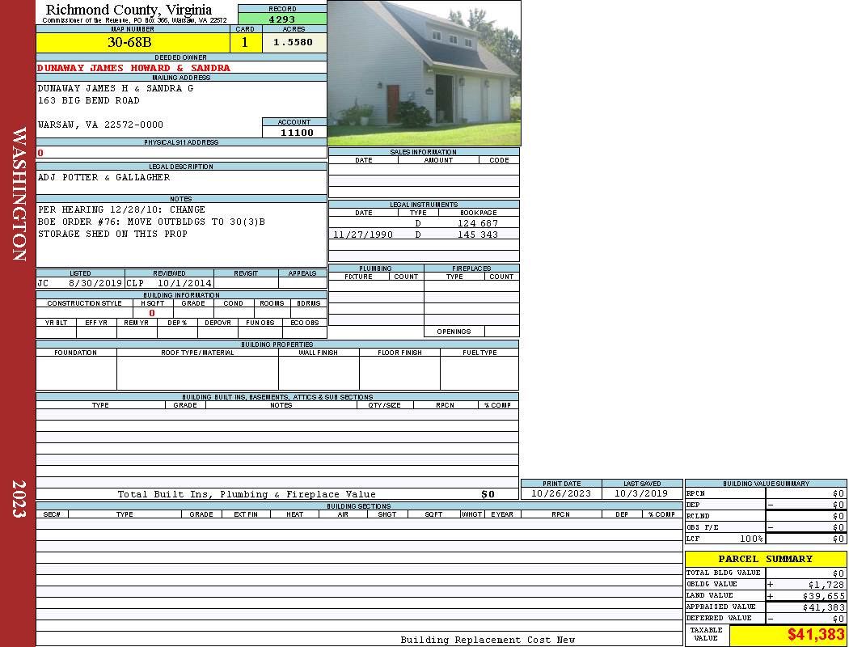Click book/page entry 124 687
The width and height of the screenshot is (849, 647).
point(478,223)
